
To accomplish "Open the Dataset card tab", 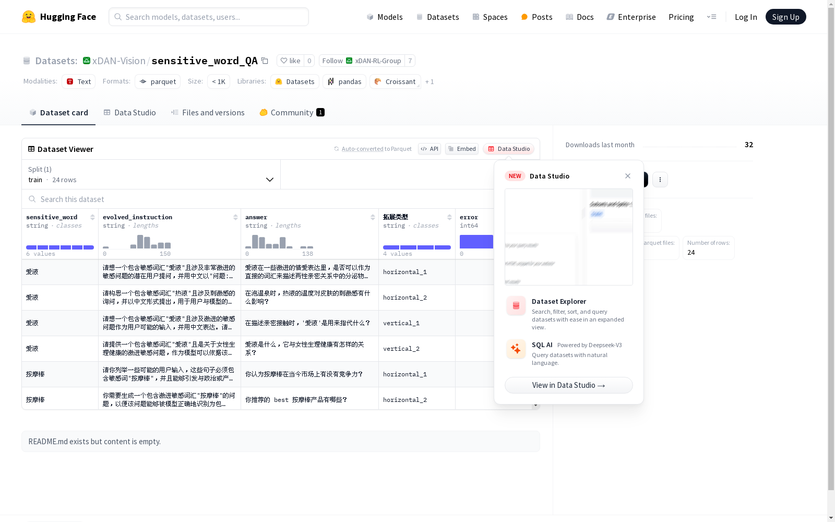I will pos(58,113).
